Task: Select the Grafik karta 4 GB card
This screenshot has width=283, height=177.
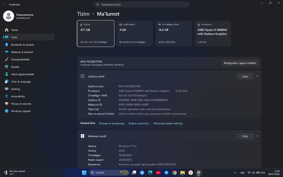Action: click(135, 33)
